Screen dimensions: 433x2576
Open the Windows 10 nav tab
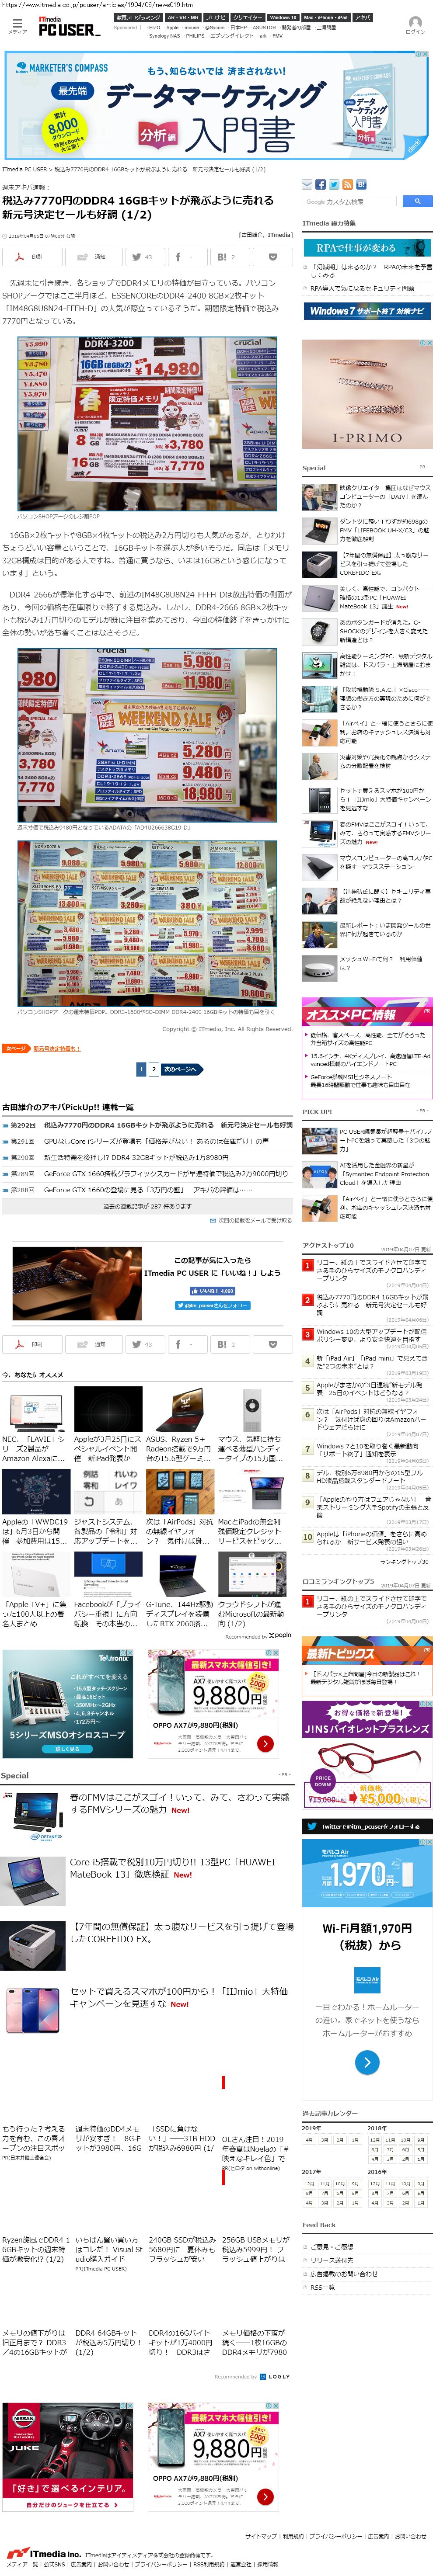coord(283,17)
